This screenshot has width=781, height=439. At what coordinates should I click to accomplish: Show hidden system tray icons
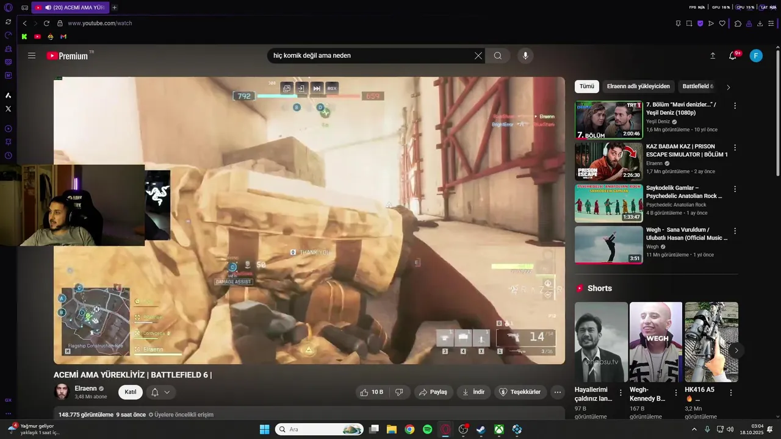(694, 429)
